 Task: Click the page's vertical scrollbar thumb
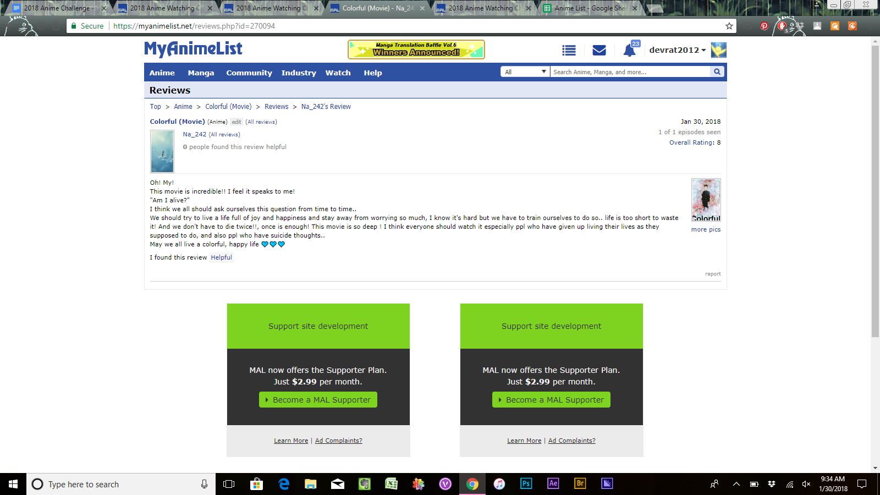click(875, 190)
